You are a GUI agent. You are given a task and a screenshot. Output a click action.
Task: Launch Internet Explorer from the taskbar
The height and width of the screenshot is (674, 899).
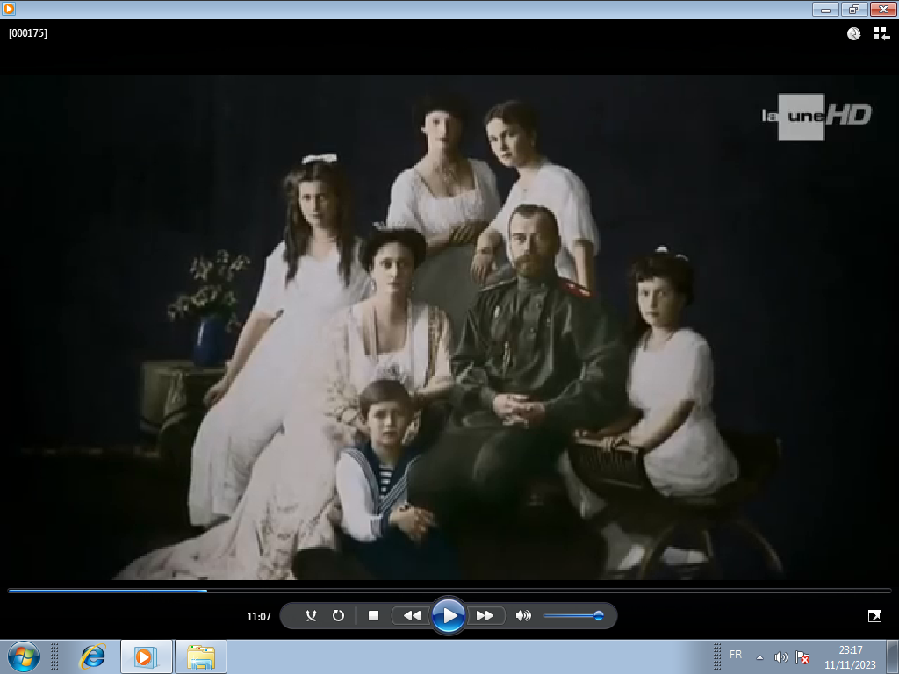coord(92,656)
